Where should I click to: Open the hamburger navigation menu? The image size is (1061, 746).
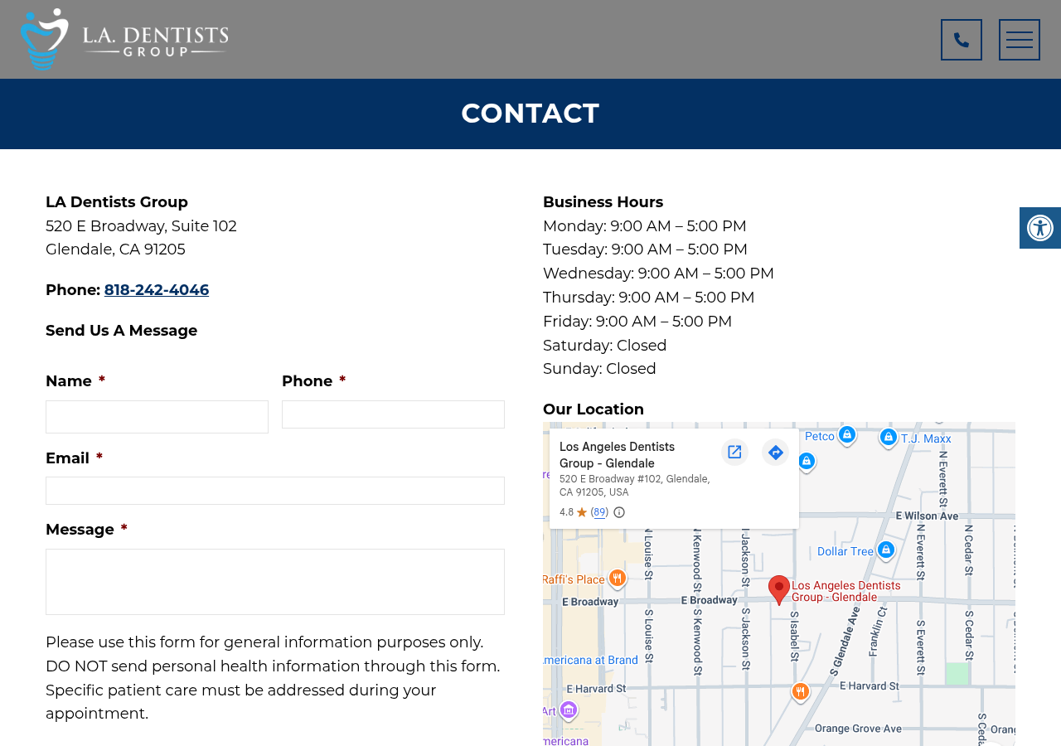coord(1020,40)
